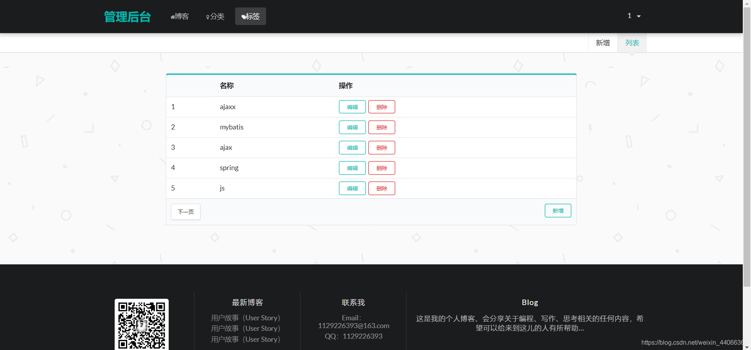Edit the js tag
This screenshot has width=751, height=350.
[x=352, y=188]
